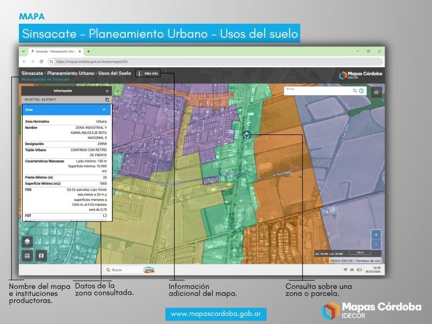Click the FOT value 1,2
432x324 pixels.
click(104, 215)
